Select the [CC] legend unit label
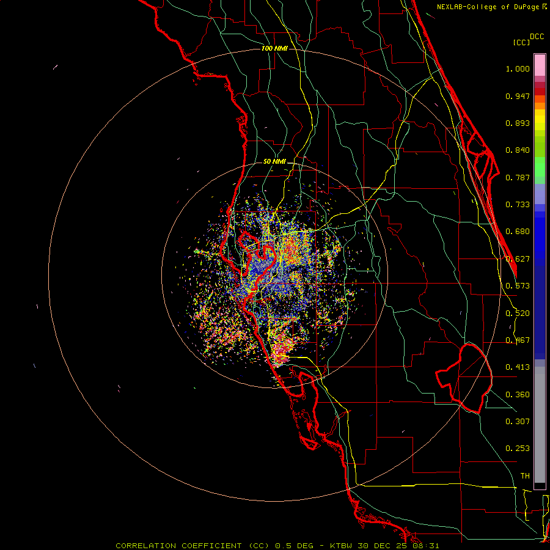Screen dimensions: 550x550 tap(522, 42)
